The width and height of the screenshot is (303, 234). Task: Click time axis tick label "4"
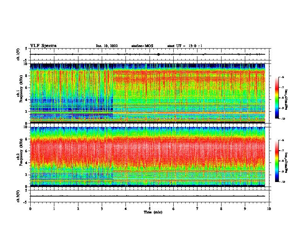coord(126,209)
